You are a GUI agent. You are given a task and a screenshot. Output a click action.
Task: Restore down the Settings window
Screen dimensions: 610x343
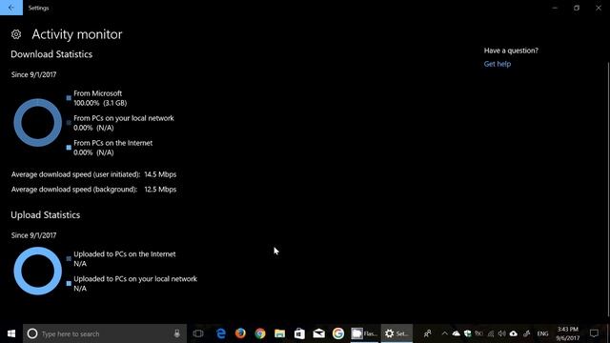(577, 8)
